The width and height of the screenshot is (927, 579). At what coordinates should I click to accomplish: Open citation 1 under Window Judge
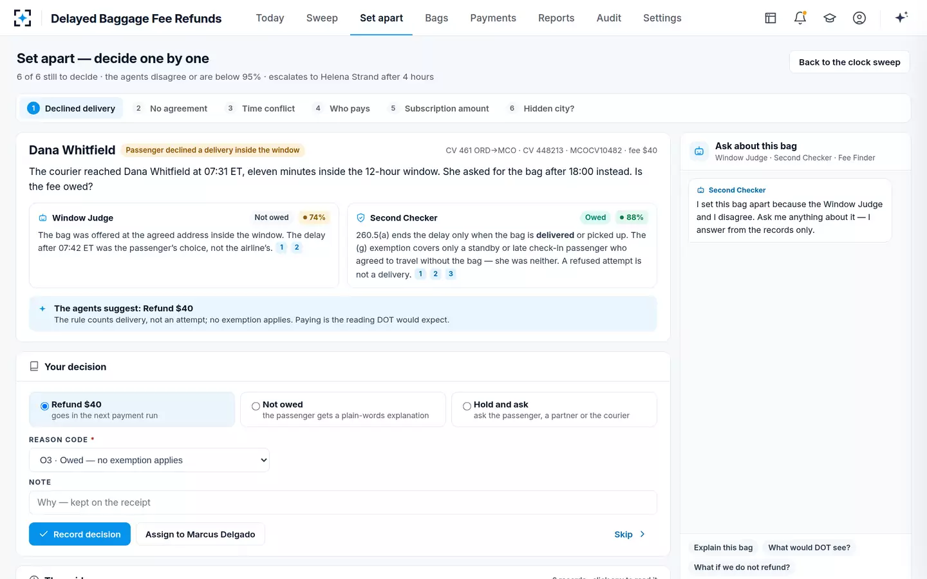[x=281, y=248]
